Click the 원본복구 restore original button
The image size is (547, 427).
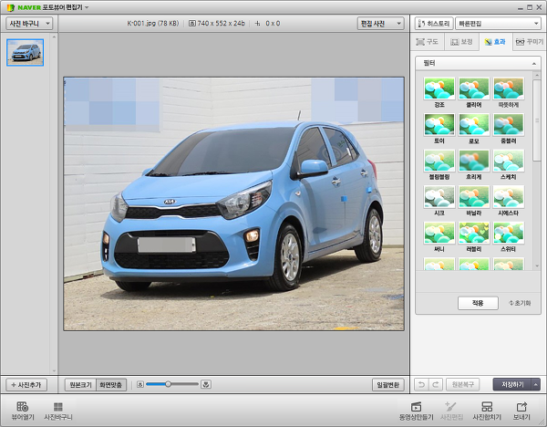pos(462,384)
